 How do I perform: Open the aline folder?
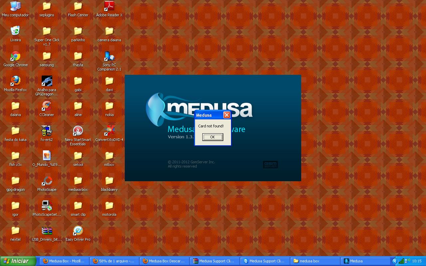(78, 106)
